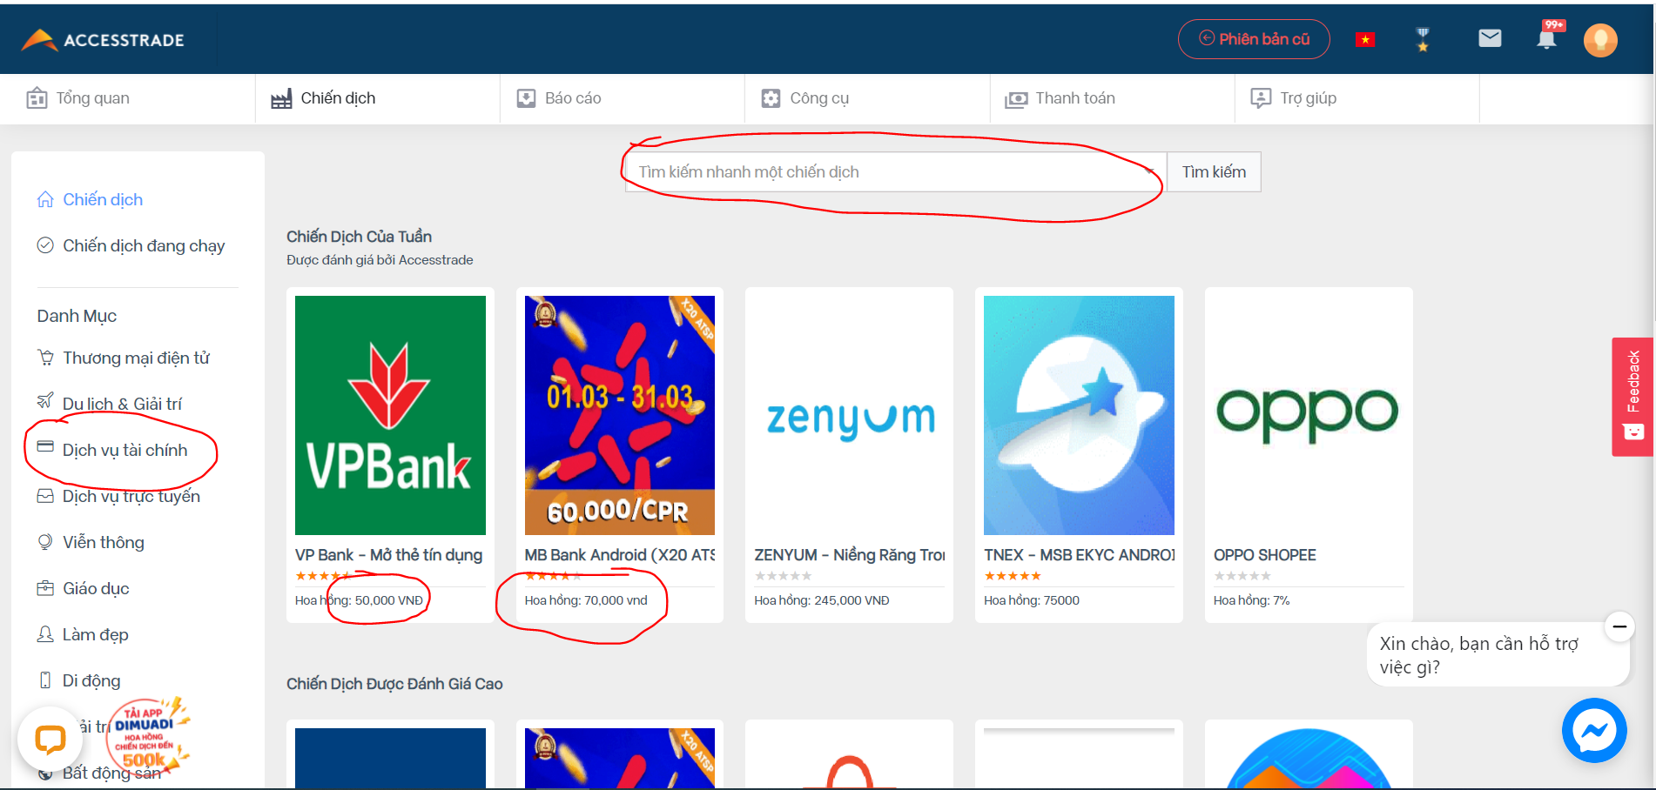Open the orange chat widget icon
The height and width of the screenshot is (790, 1656).
50,740
